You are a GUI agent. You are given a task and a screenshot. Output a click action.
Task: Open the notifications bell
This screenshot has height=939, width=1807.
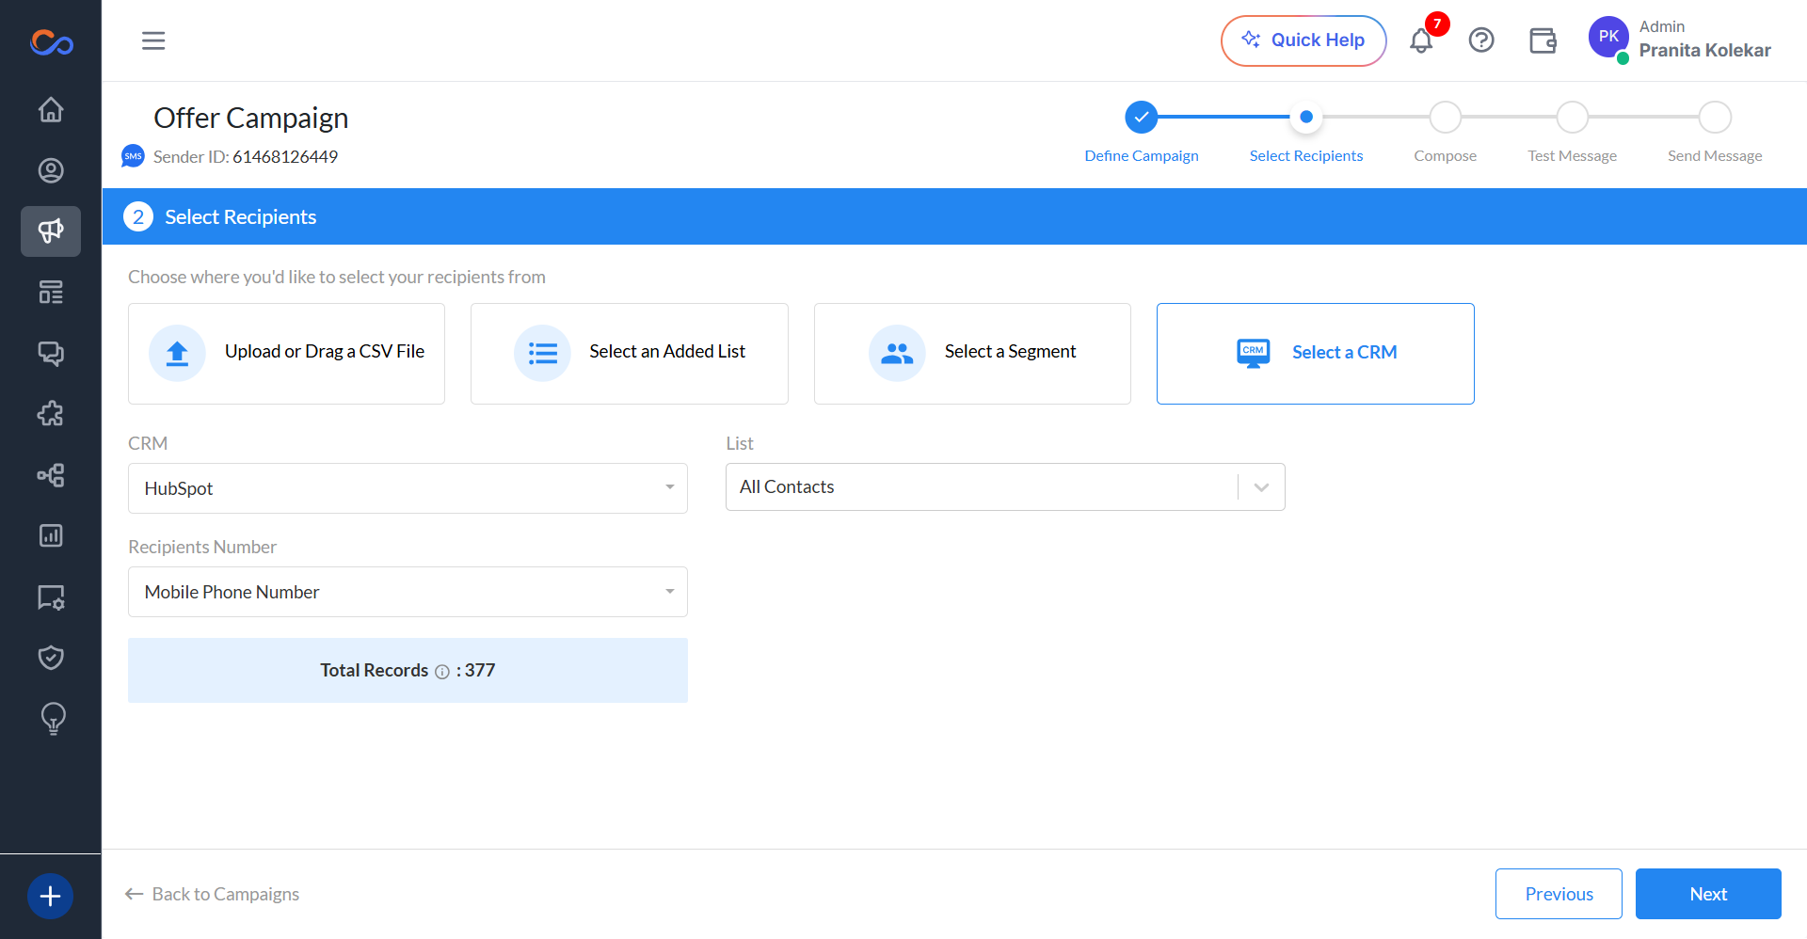1421,40
